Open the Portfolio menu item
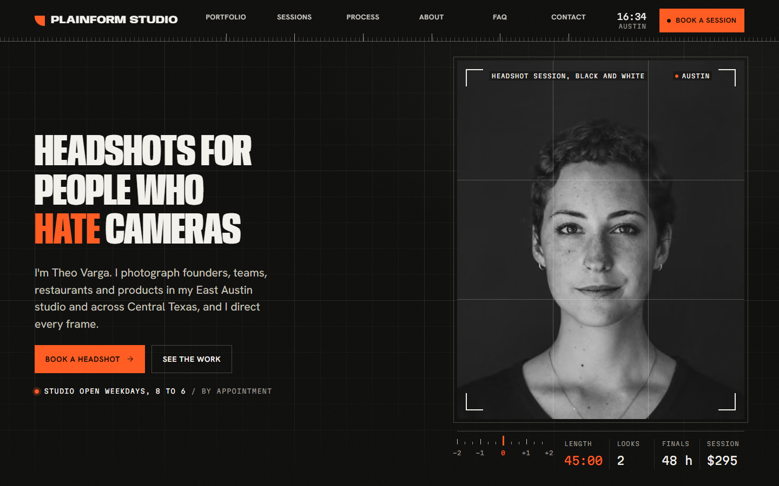779x486 pixels. coord(226,17)
